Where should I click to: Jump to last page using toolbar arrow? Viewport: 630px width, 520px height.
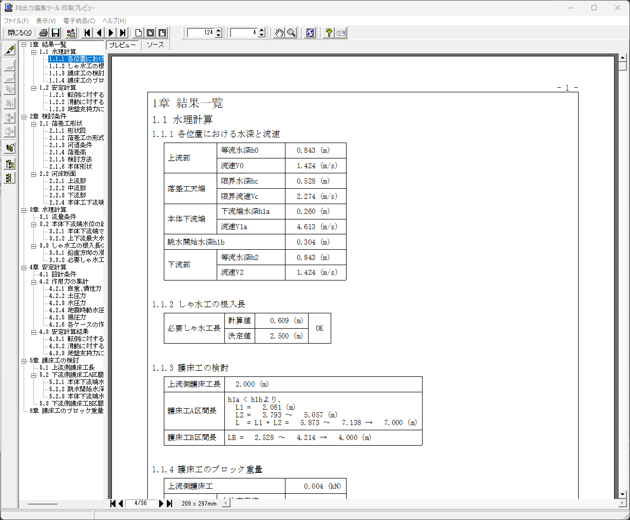tap(123, 33)
